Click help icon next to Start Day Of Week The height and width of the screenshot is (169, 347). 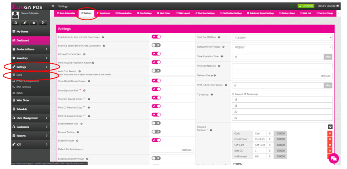click(219, 37)
